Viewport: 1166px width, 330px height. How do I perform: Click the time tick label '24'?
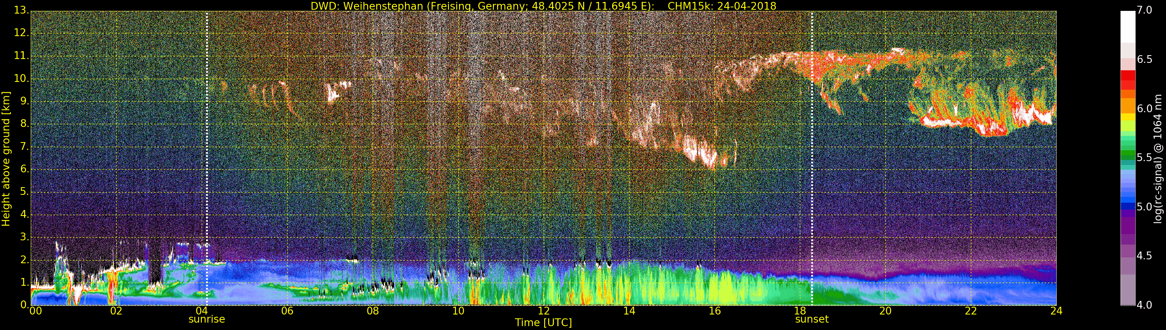pos(1056,311)
